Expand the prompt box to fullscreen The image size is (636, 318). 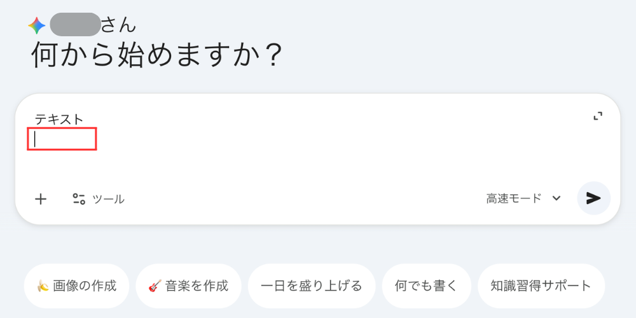pos(597,116)
